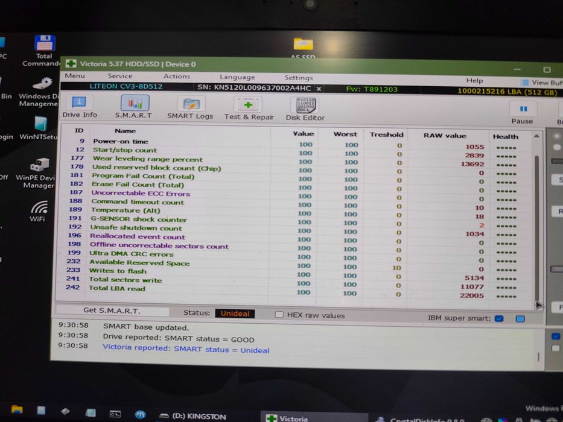Click the Pause button

click(x=523, y=113)
